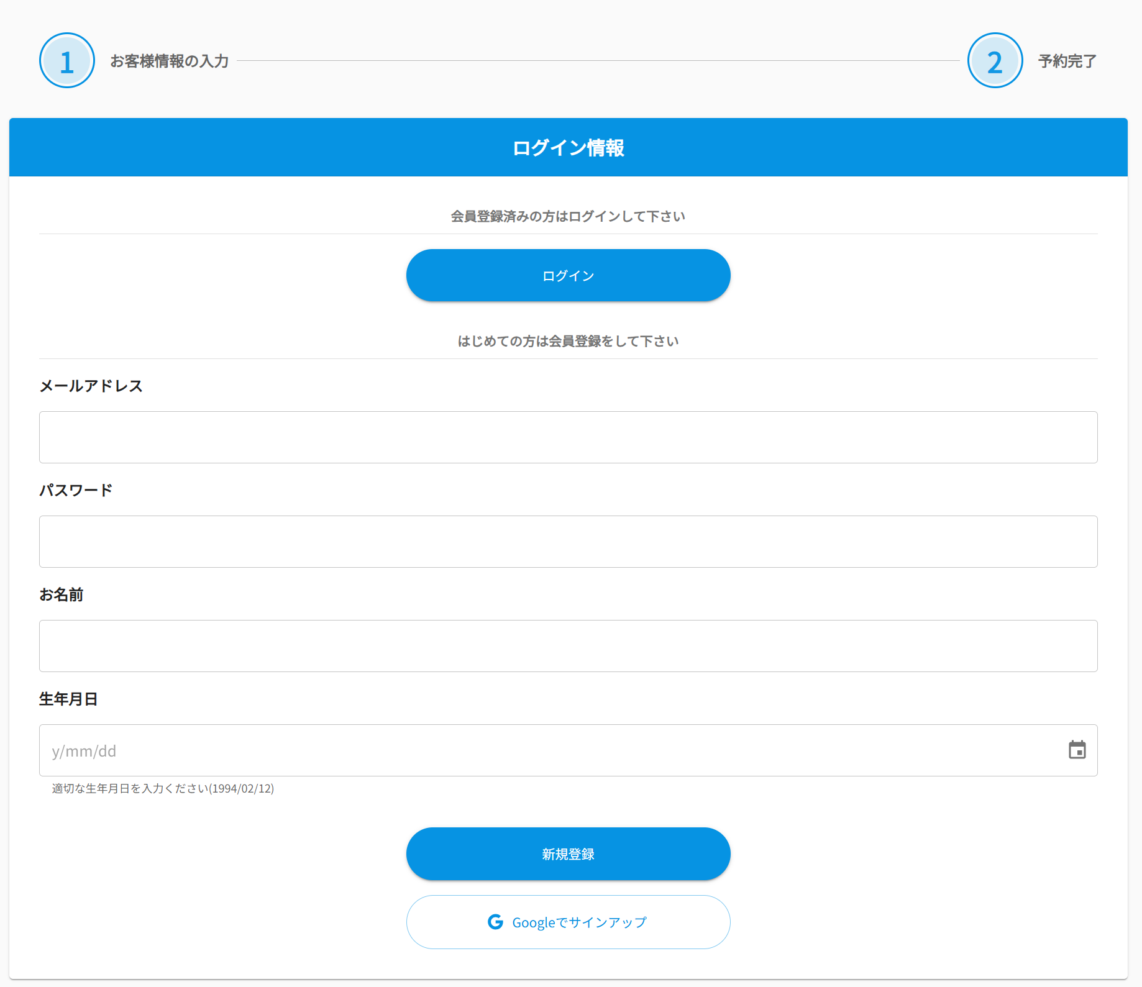The width and height of the screenshot is (1142, 987).
Task: Click the パスワード field label
Action: (76, 490)
